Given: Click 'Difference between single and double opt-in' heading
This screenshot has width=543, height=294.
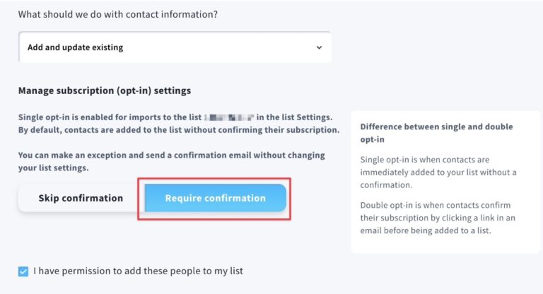Looking at the screenshot, I should (x=436, y=133).
